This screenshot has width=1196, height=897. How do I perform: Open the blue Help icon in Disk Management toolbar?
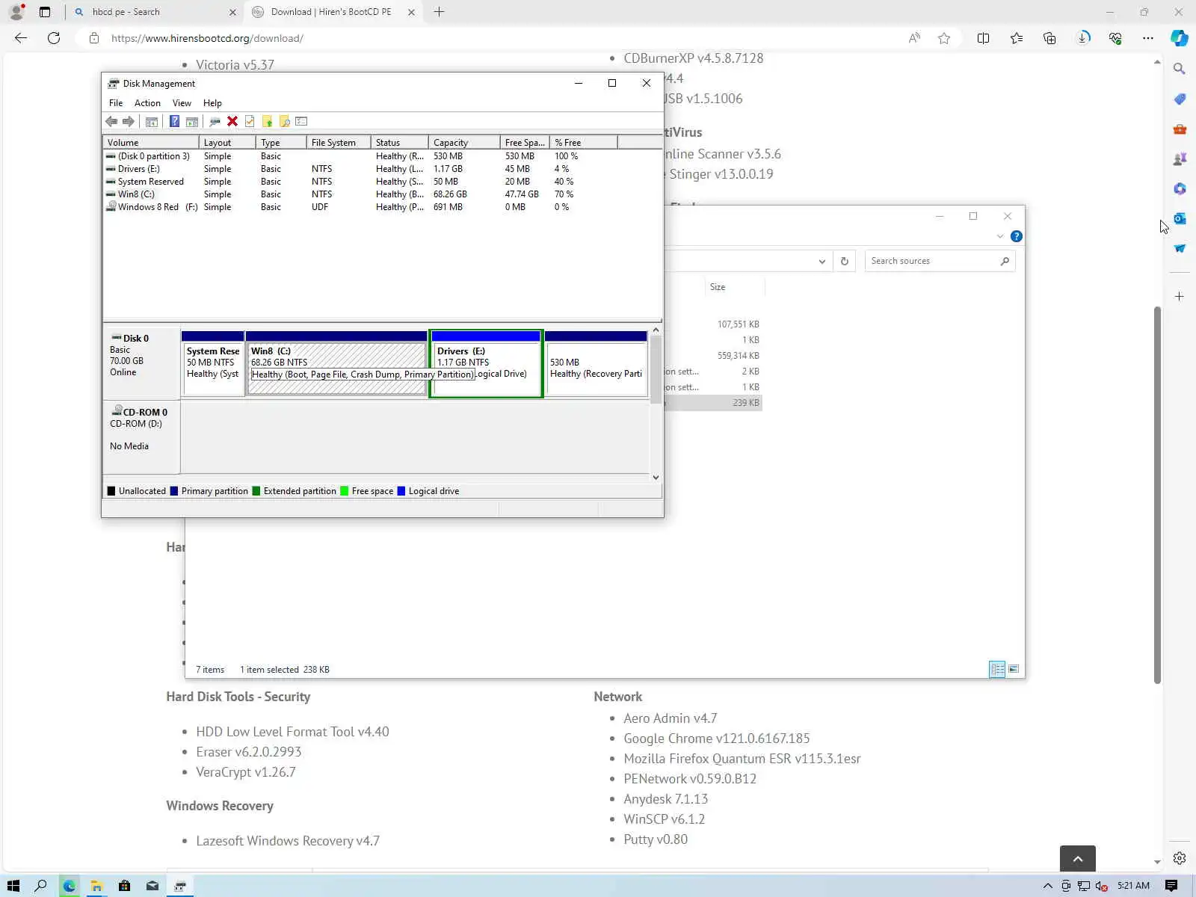(174, 122)
